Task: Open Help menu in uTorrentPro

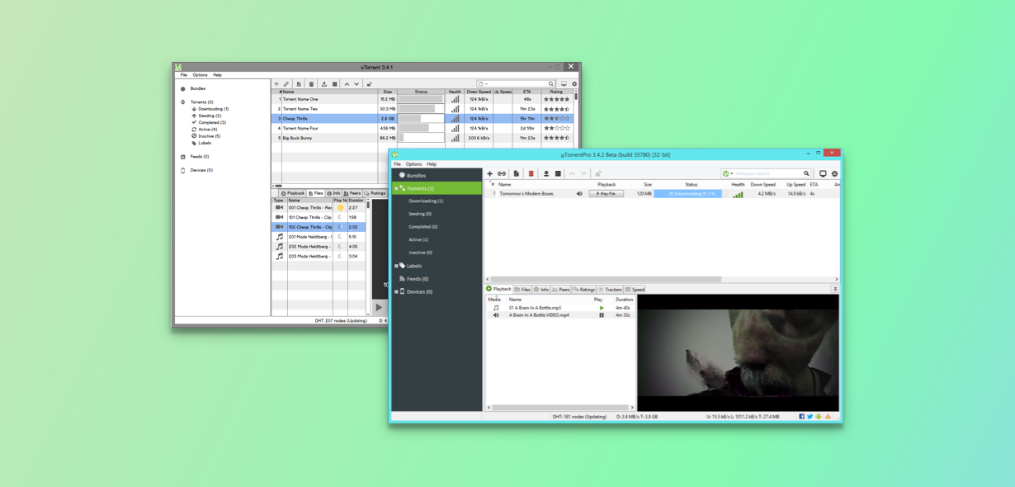Action: click(x=432, y=164)
